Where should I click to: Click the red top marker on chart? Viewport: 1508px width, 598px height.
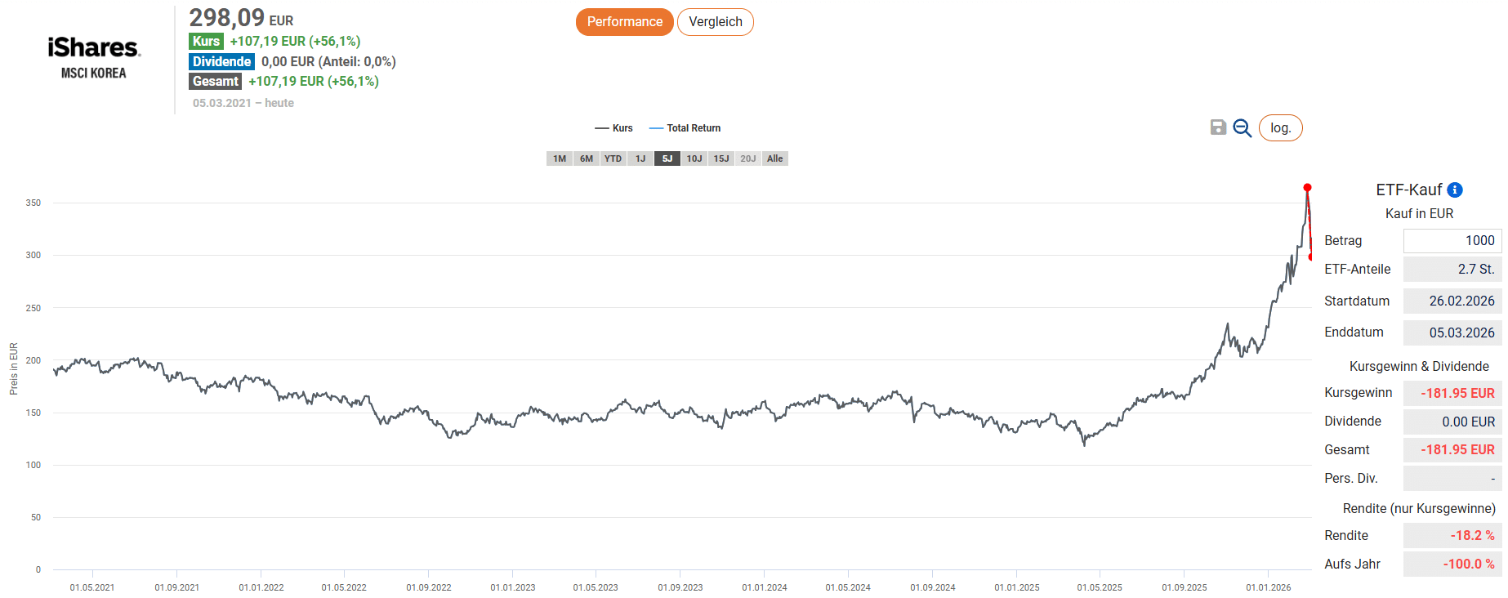click(x=1307, y=188)
